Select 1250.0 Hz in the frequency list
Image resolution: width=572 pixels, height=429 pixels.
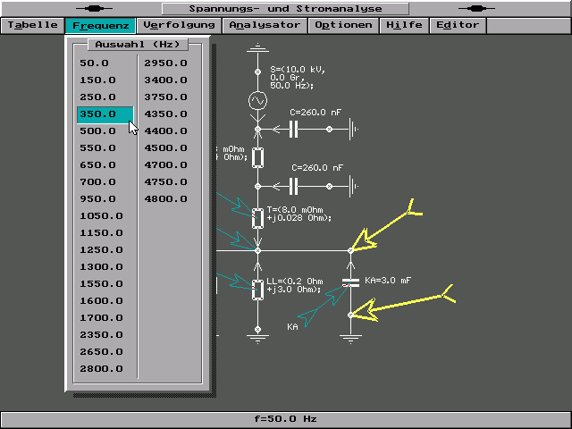(x=101, y=249)
